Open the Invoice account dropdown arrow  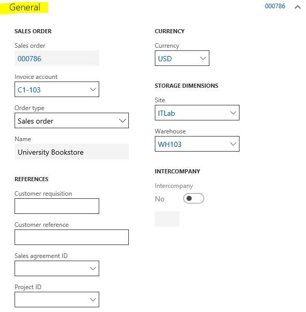point(93,89)
